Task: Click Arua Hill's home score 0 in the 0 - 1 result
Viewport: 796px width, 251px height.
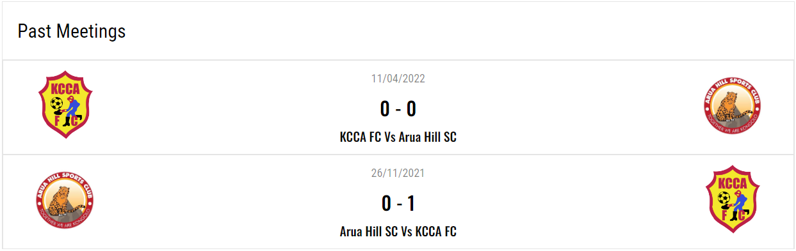Action: point(386,204)
